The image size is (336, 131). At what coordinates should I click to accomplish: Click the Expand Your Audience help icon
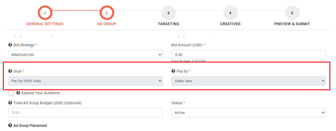18,93
